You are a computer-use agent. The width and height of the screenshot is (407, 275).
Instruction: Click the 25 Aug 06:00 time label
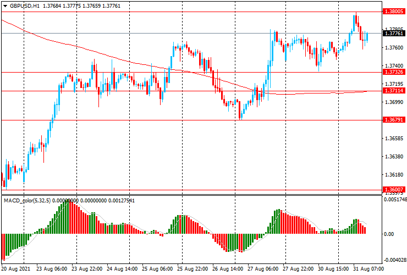tap(157, 268)
